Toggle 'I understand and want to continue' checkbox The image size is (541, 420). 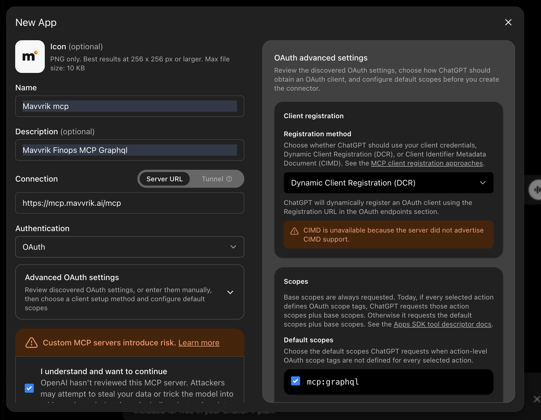29,388
